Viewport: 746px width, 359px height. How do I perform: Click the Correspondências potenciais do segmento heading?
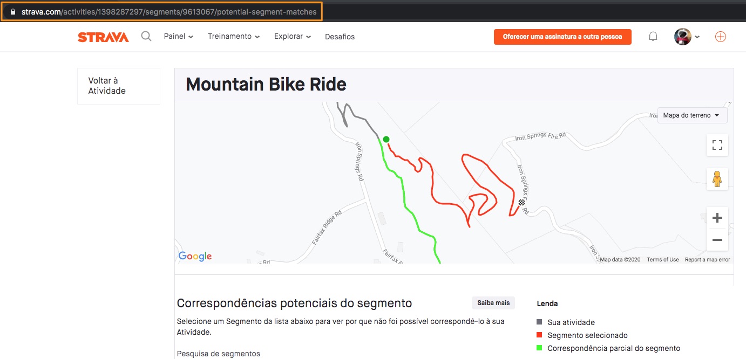click(294, 303)
